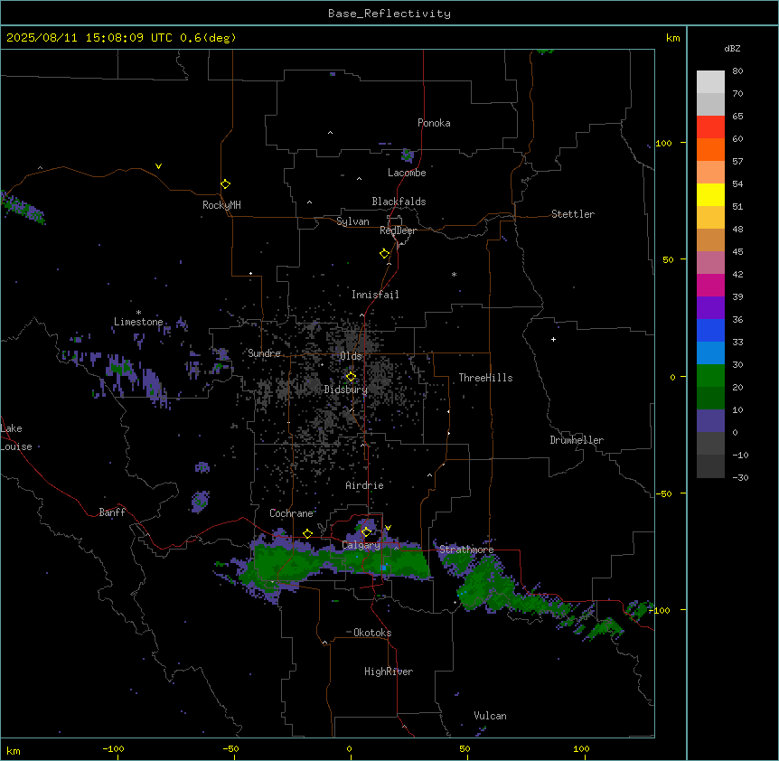Click the HighRiver label
The height and width of the screenshot is (761, 779).
click(389, 672)
